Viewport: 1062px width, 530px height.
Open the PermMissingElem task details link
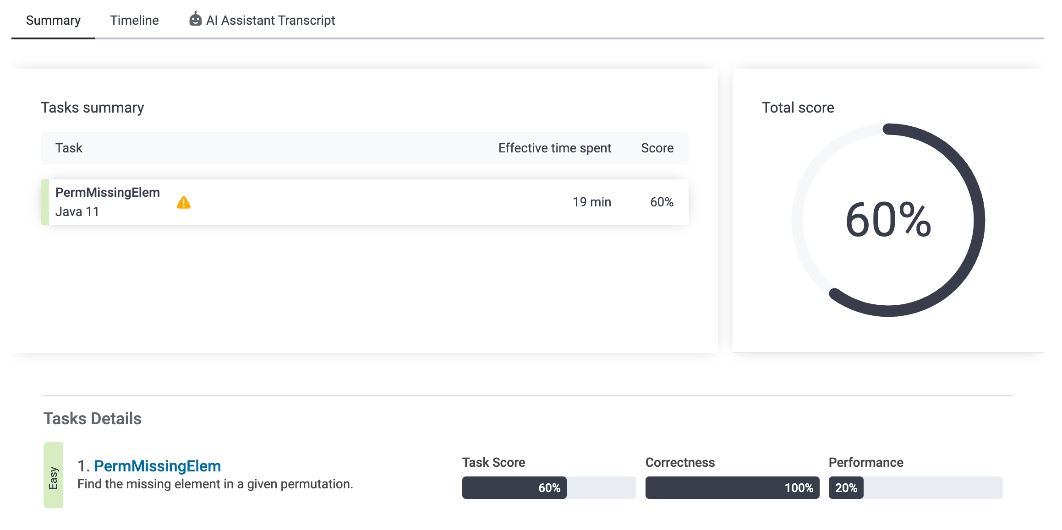[157, 466]
